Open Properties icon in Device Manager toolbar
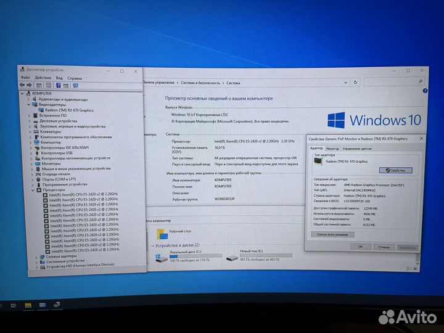 (x=49, y=85)
